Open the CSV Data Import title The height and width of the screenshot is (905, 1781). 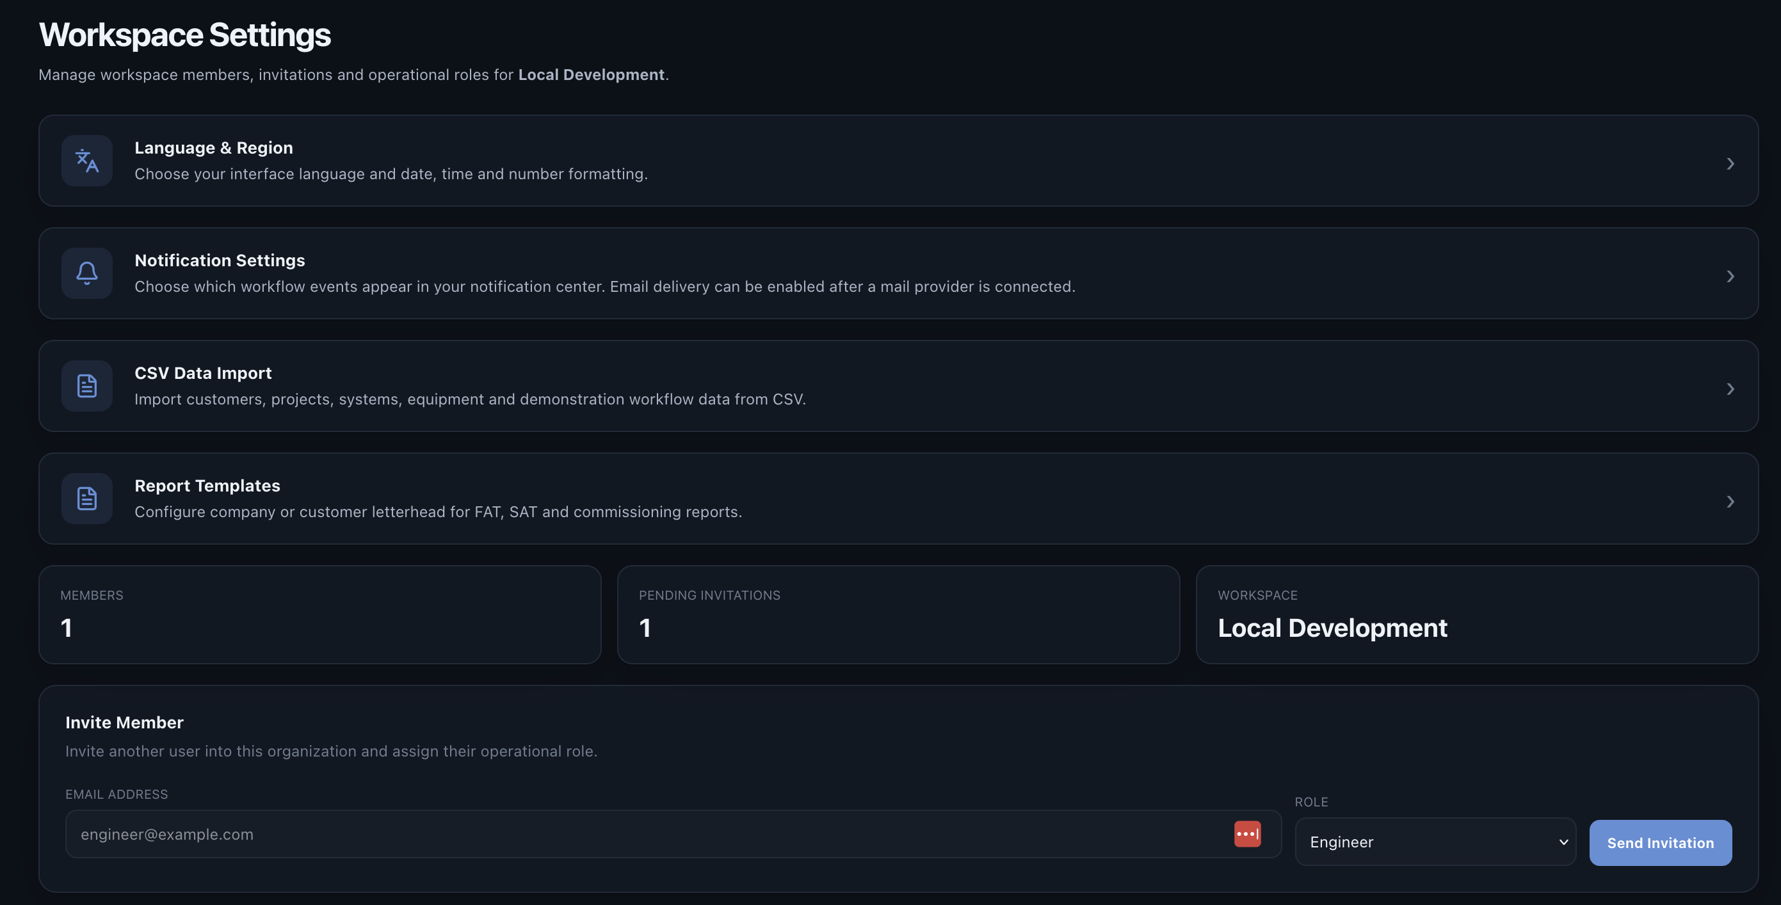[204, 373]
